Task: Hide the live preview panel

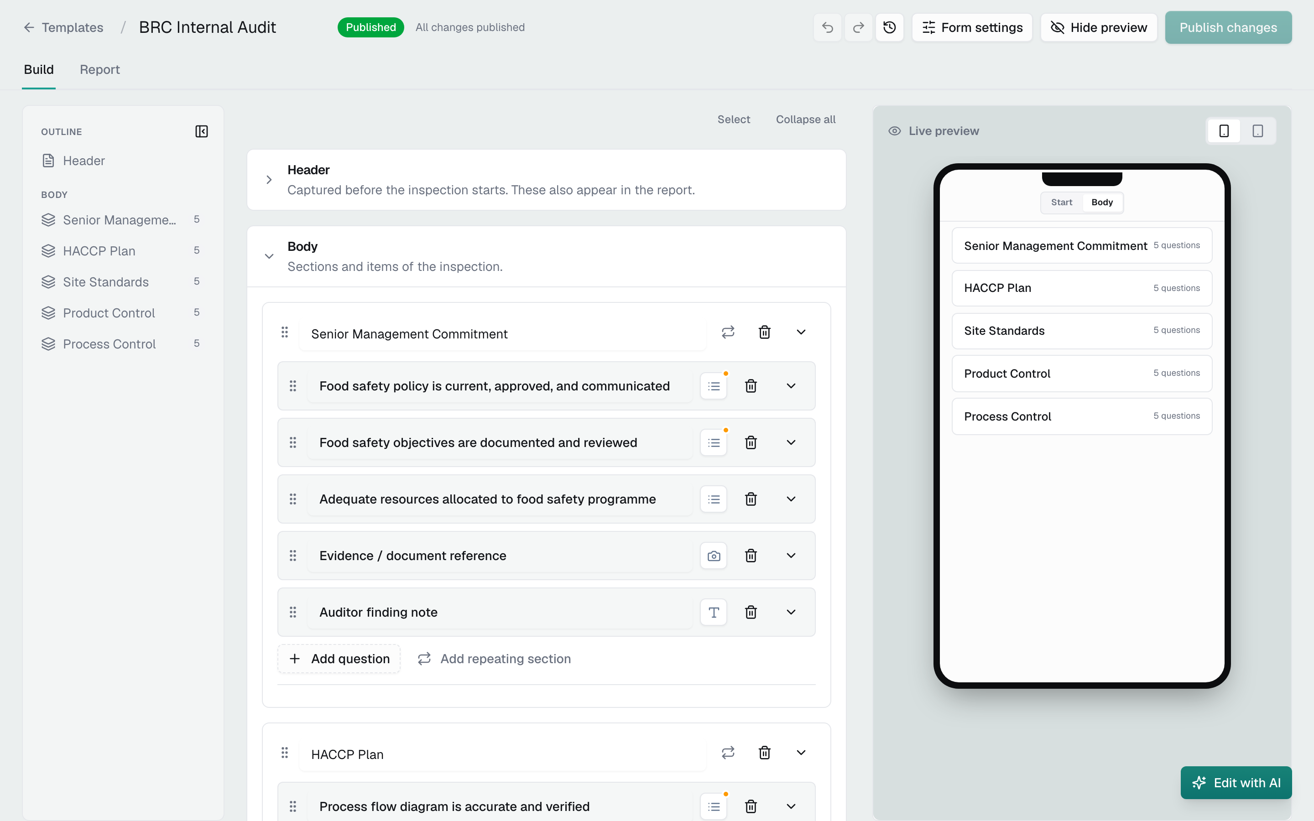Action: (1099, 27)
